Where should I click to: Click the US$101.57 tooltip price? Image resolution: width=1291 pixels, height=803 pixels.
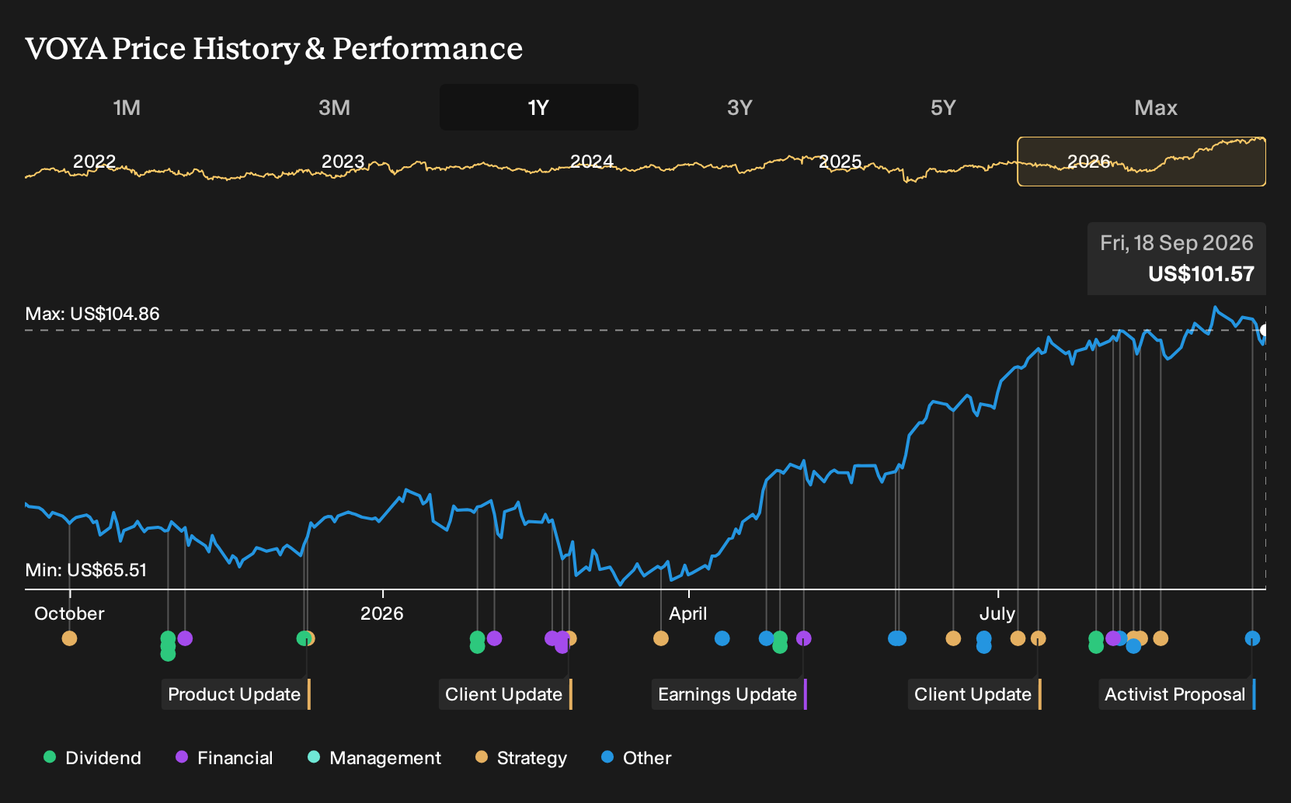[x=1201, y=274]
